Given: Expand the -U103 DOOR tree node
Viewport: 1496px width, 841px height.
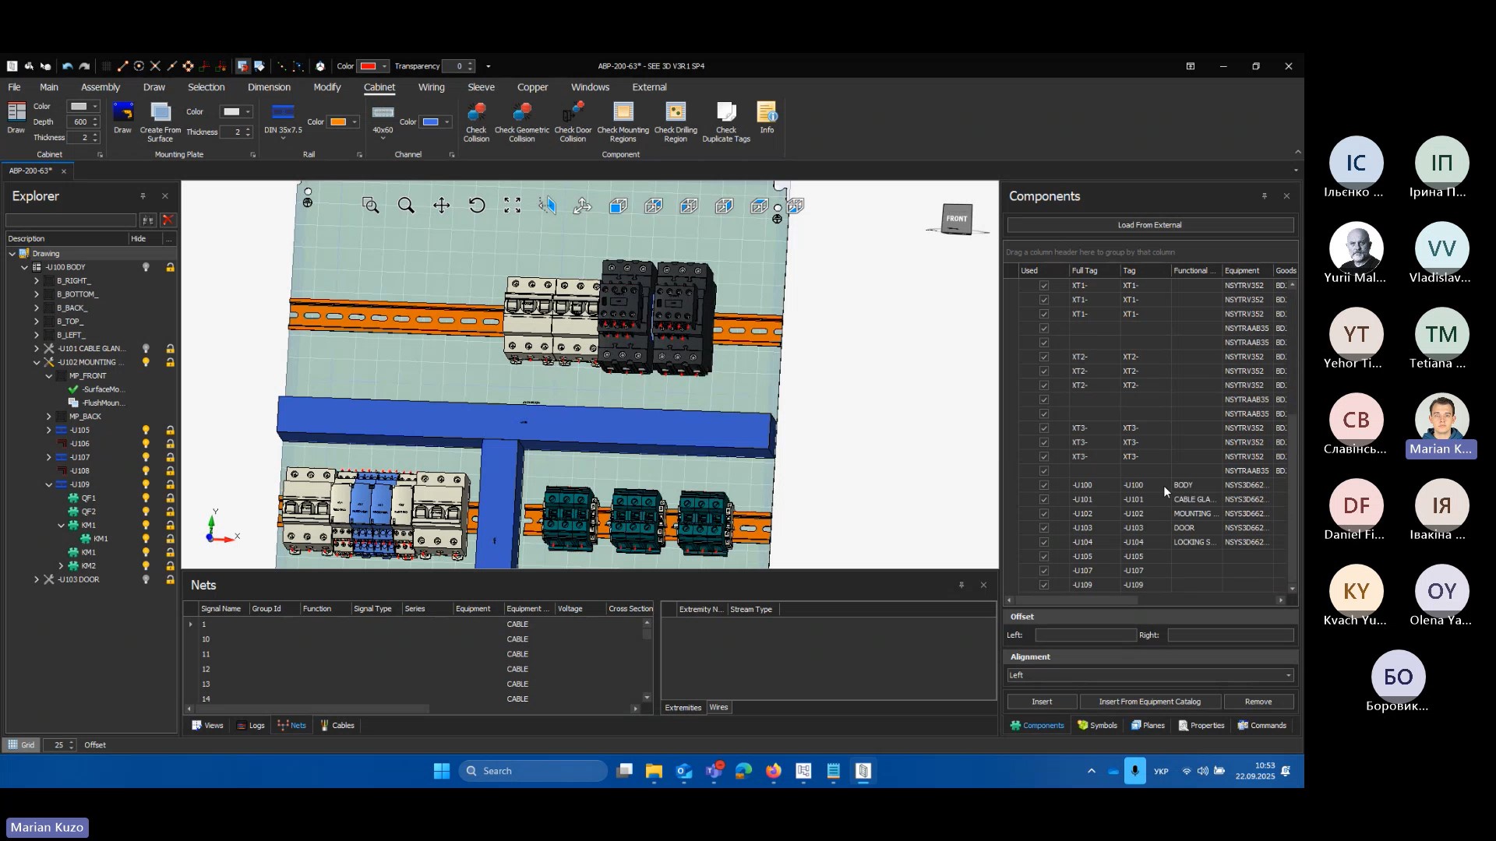Looking at the screenshot, I should click(x=37, y=579).
